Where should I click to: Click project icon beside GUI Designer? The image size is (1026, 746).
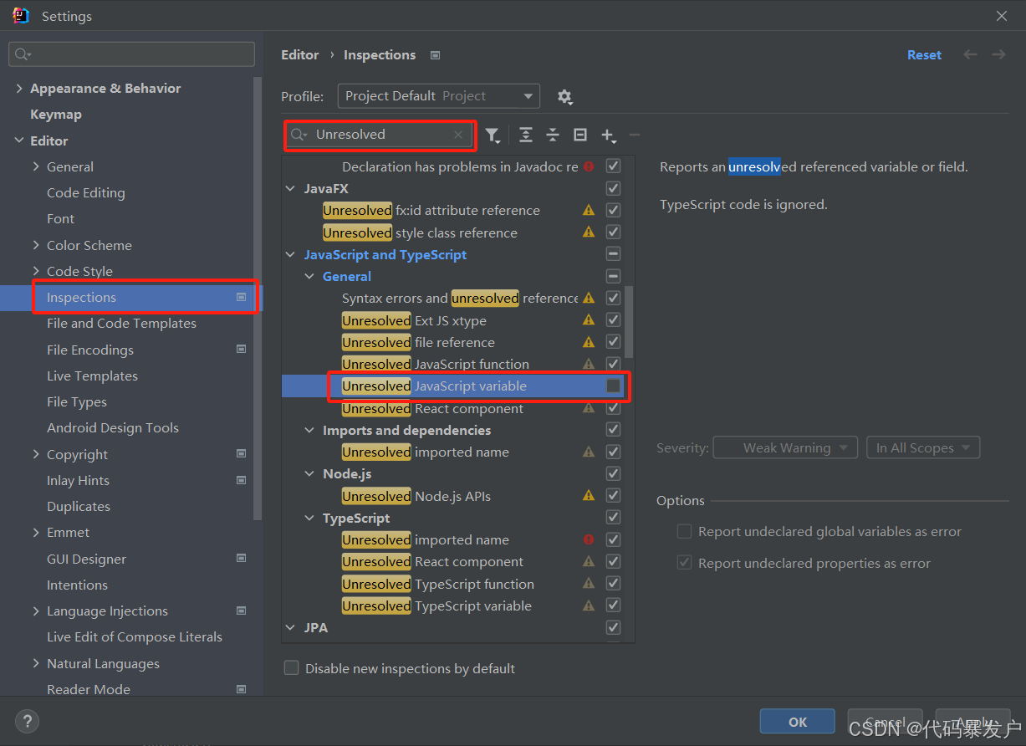click(x=242, y=559)
